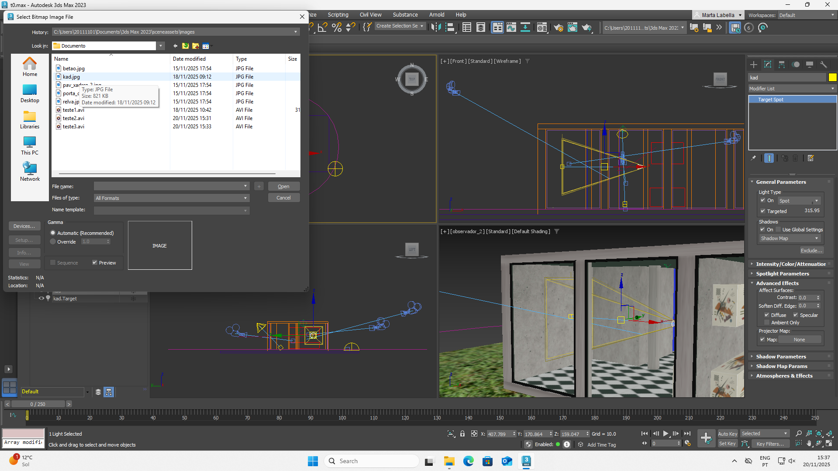Click the Mirror tool in toolbar

[435, 28]
